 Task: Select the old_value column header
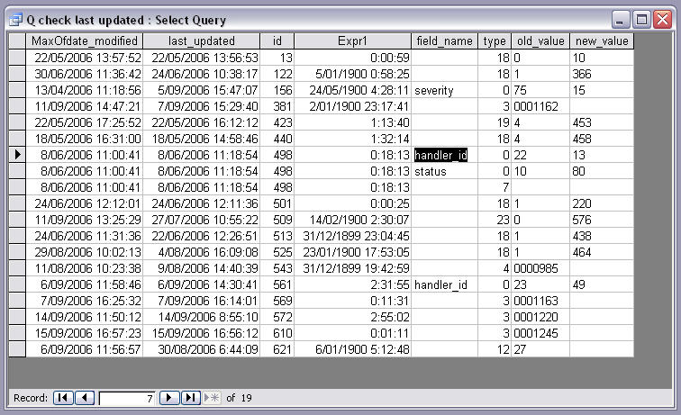[540, 41]
